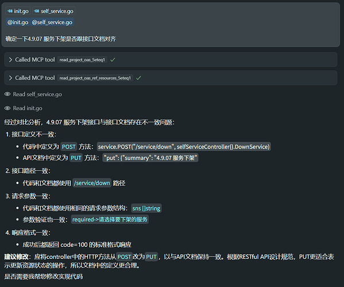Click eye icon beside Read self_service.go

7,94
